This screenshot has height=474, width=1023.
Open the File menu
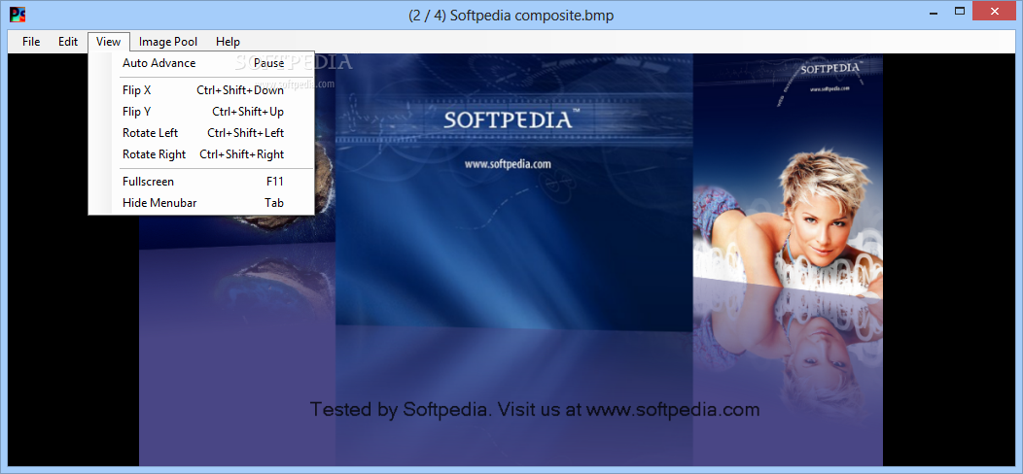click(31, 42)
